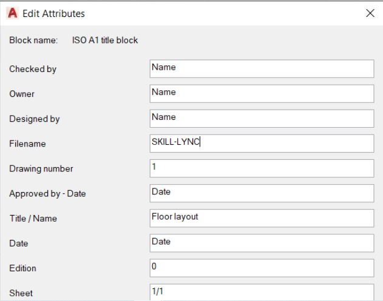This screenshot has height=301, width=383.
Task: Click the Drawing number label
Action: [41, 168]
